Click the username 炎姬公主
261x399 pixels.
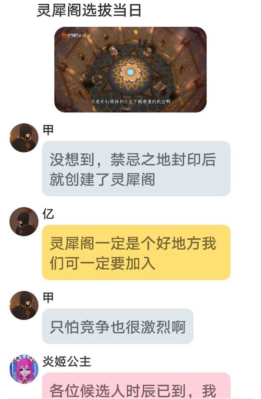coord(66,361)
